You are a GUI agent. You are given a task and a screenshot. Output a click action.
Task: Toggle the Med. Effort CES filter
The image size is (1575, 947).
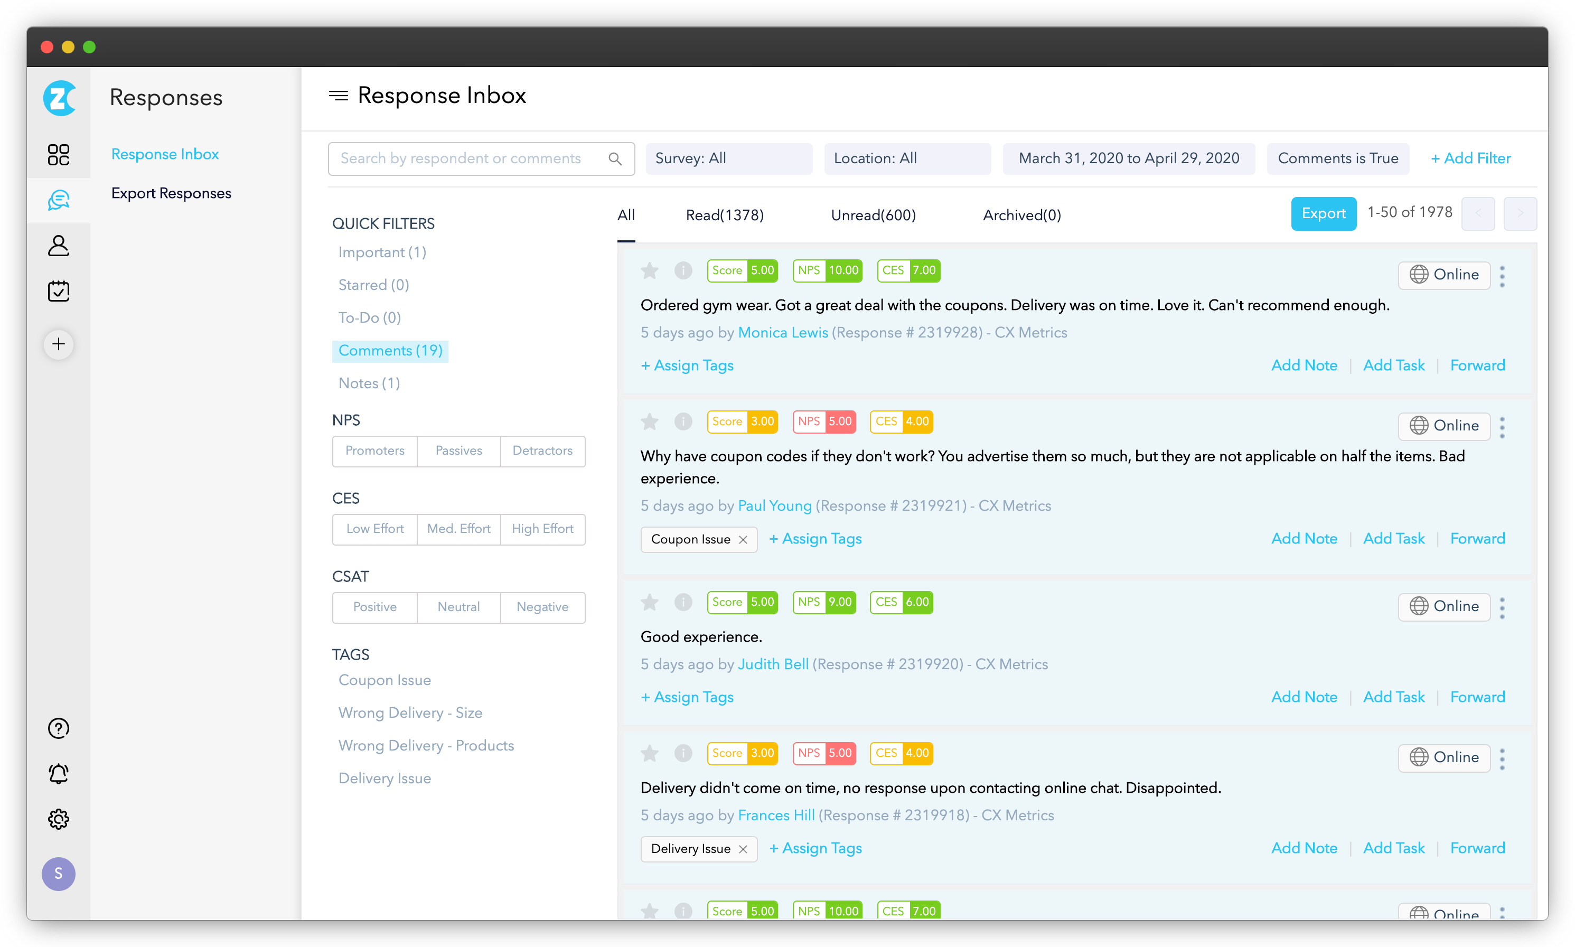point(459,529)
